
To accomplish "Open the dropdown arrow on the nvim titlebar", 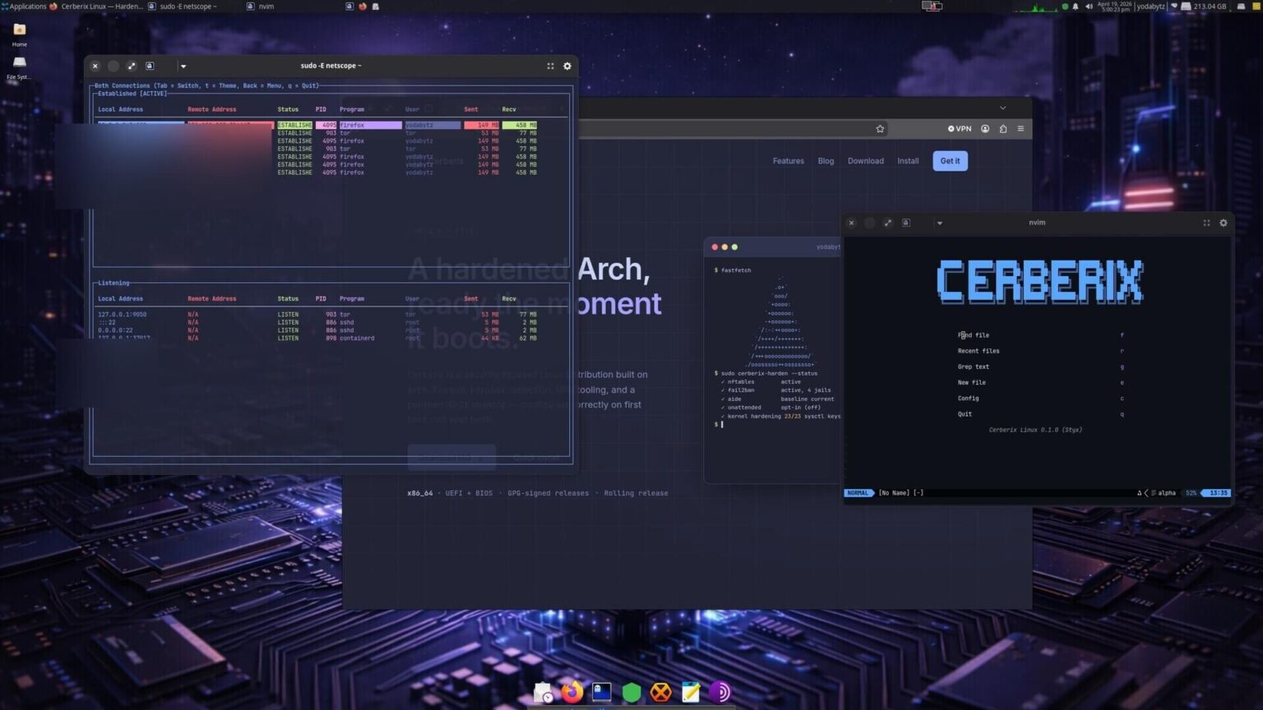I will pos(939,222).
